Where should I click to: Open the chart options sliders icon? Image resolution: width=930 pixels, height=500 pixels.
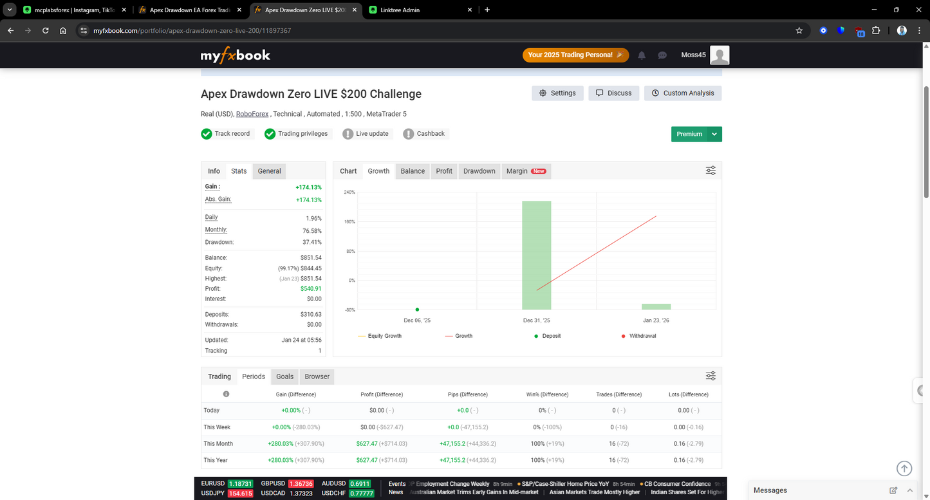click(x=710, y=170)
